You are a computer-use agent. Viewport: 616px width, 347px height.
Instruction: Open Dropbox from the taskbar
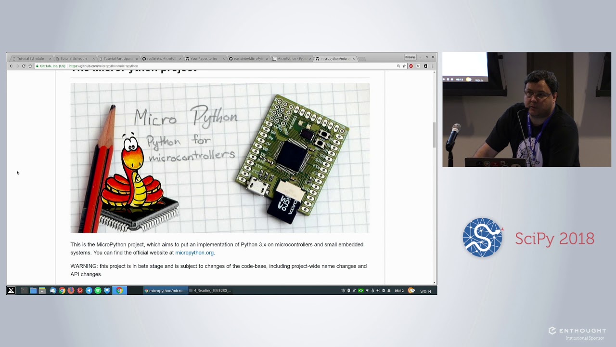point(107,291)
